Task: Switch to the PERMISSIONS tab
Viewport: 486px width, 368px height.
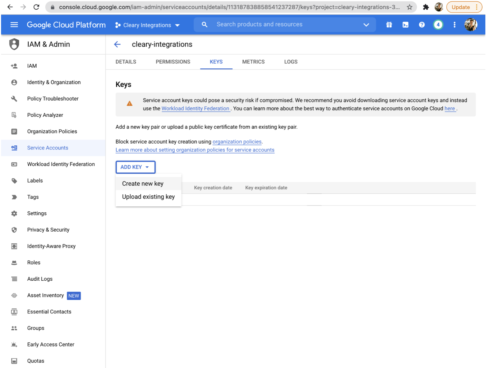Action: [173, 62]
